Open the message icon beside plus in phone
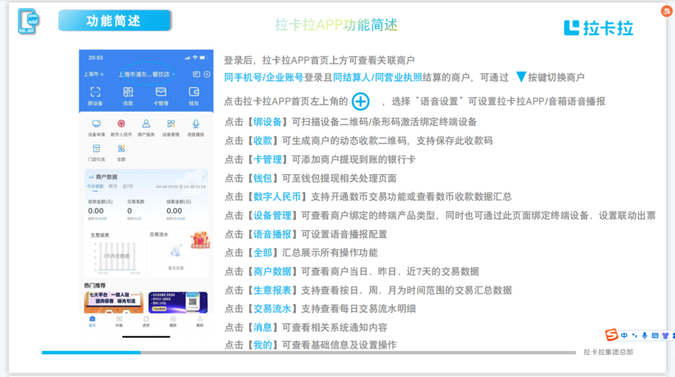675x377 pixels. tap(196, 75)
